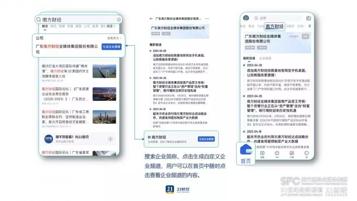357x201 pixels.
Task: Open middle-screen 2023-04-26 article about 王芳艳
Action: (x=180, y=87)
